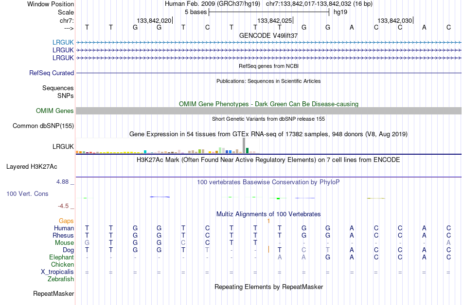Viewport: 462px width, 305px height.
Task: Click the dark green bar in GTEx chart
Action: pyautogui.click(x=247, y=150)
